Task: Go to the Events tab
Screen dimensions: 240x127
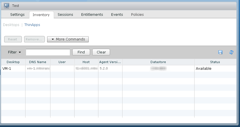Action: tap(117, 15)
